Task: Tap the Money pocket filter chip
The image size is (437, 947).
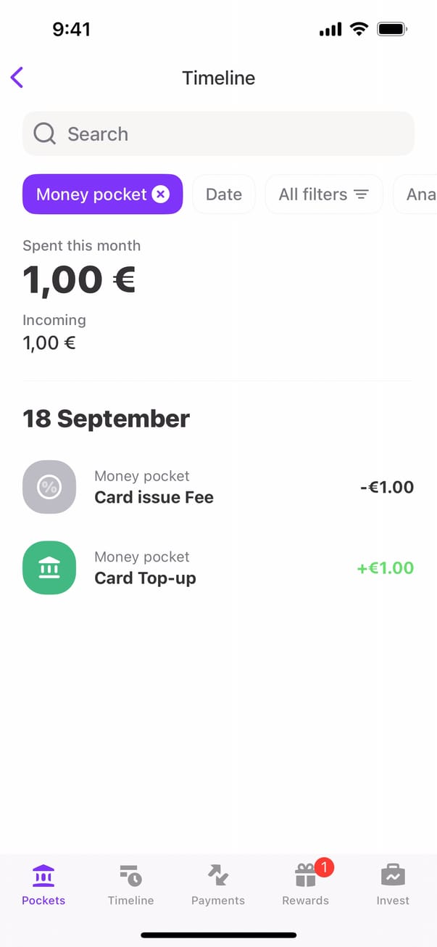Action: 91,194
